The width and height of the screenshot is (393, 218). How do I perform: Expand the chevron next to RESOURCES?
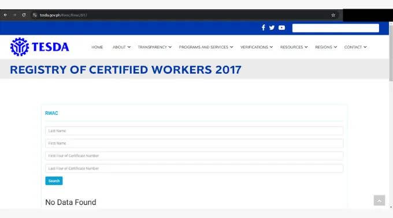[x=306, y=47]
